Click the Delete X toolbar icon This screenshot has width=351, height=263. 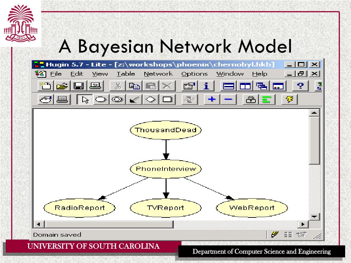tap(167, 86)
